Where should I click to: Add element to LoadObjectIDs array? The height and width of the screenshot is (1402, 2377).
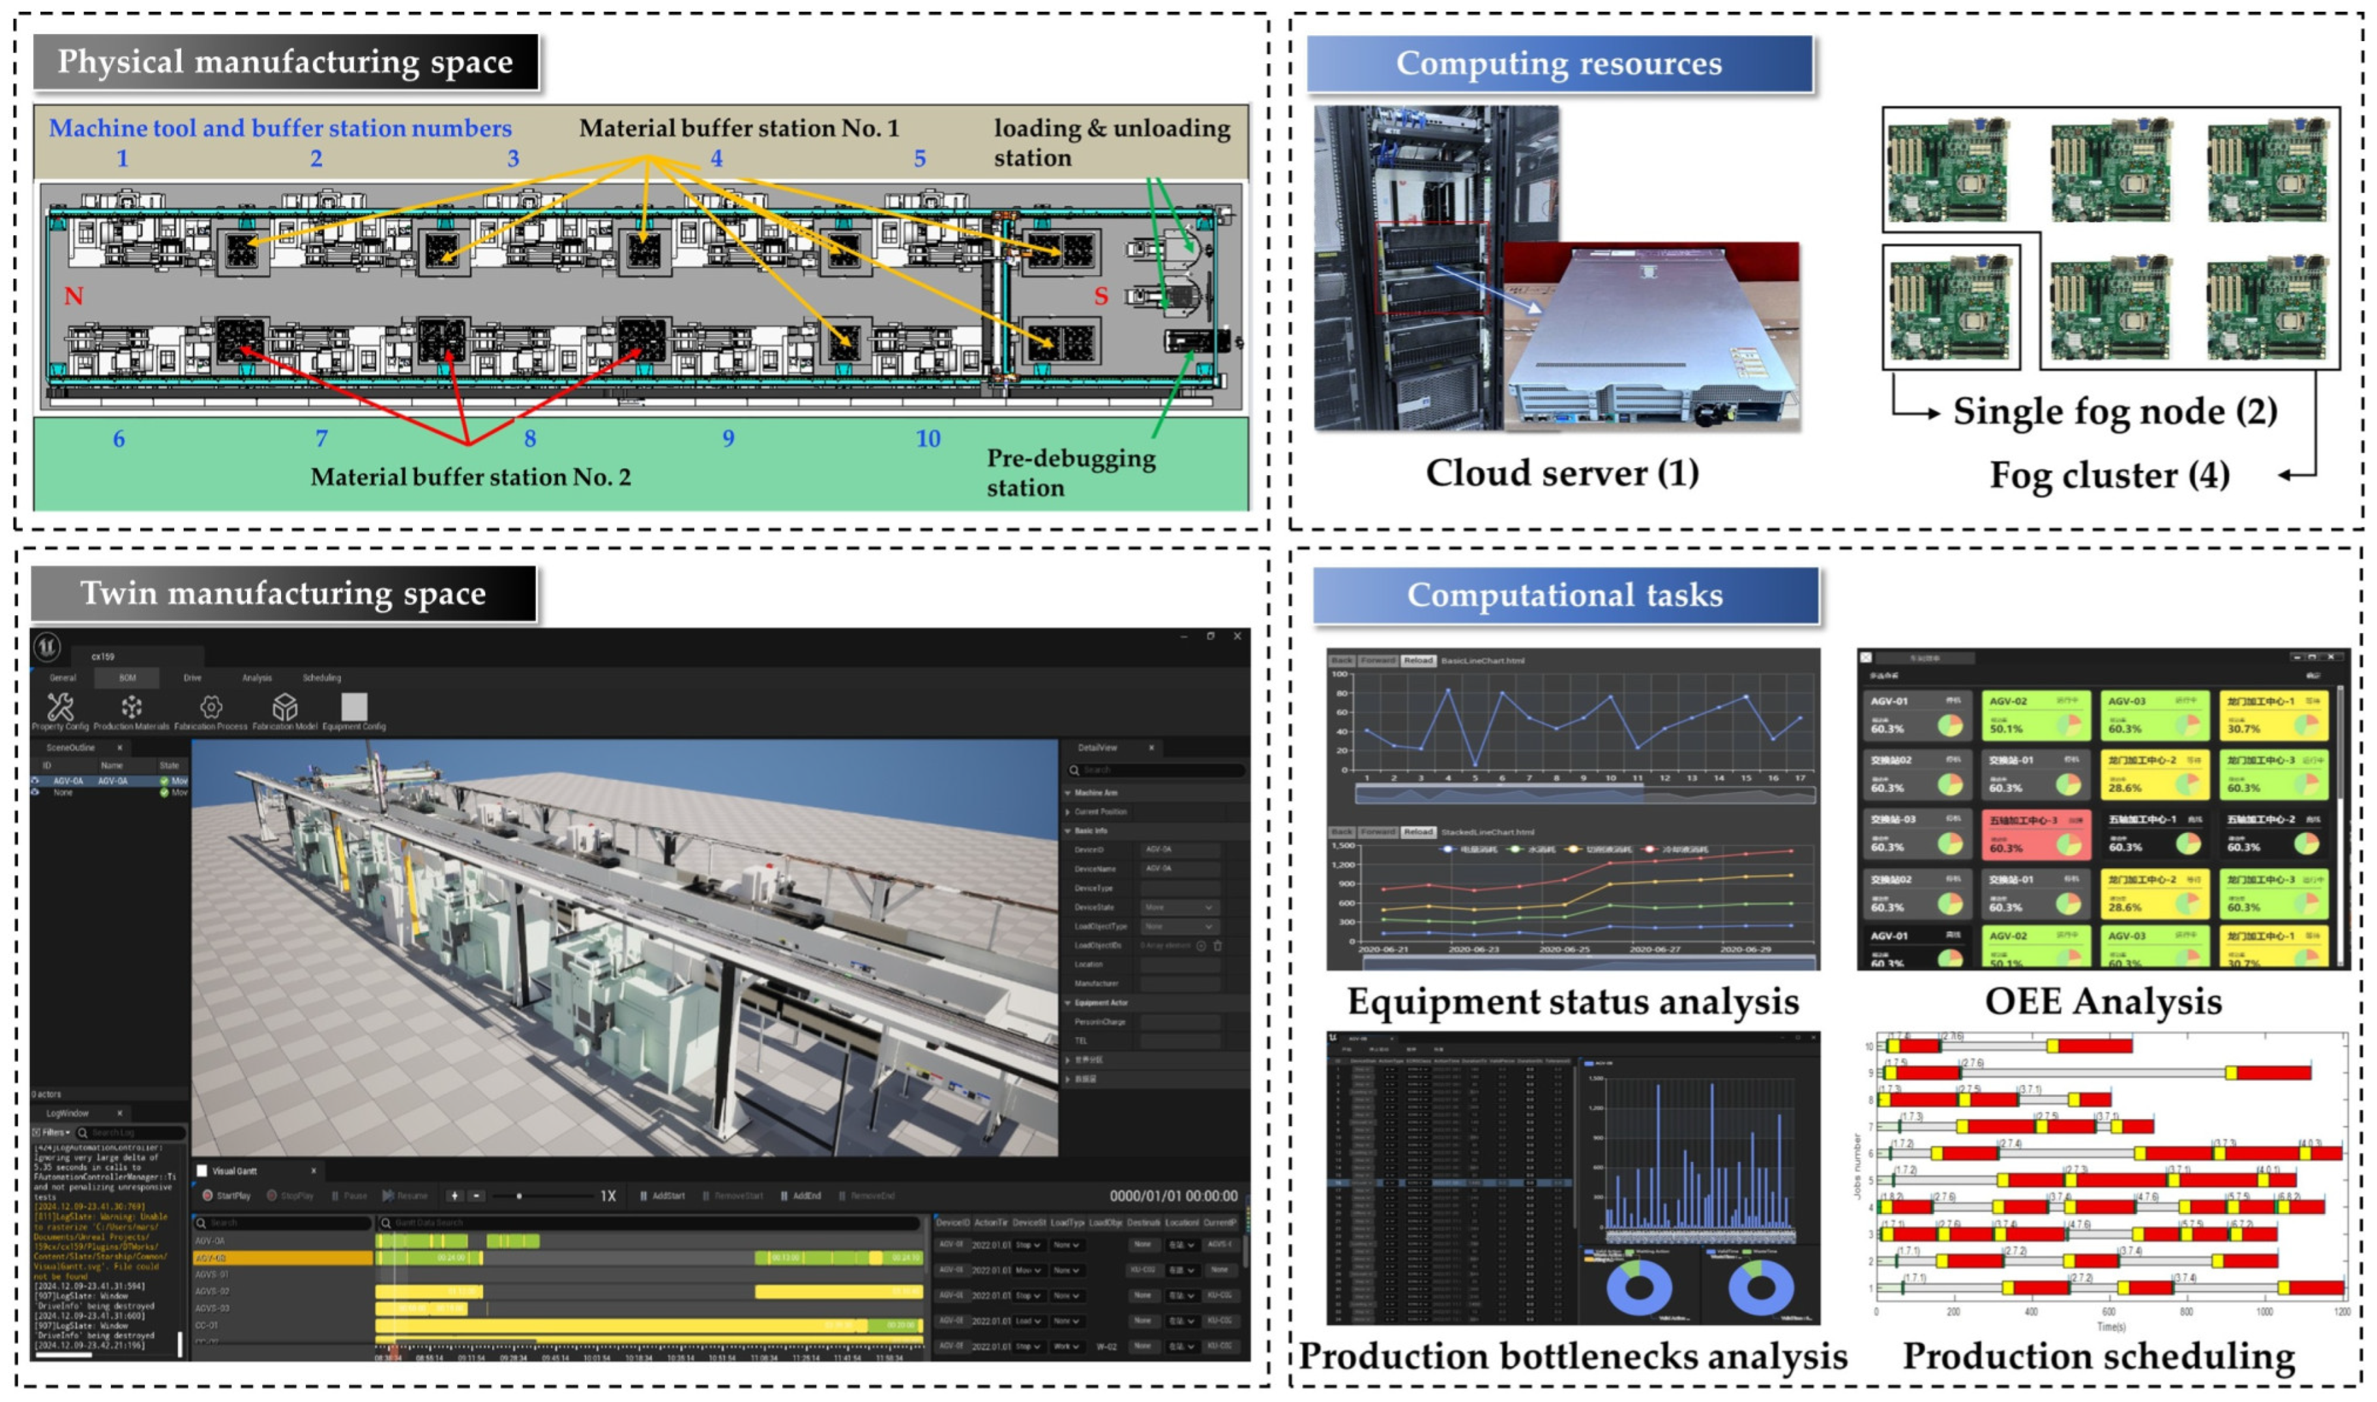point(1202,946)
